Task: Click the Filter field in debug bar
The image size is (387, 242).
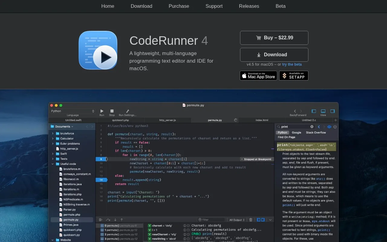Action: (211, 220)
